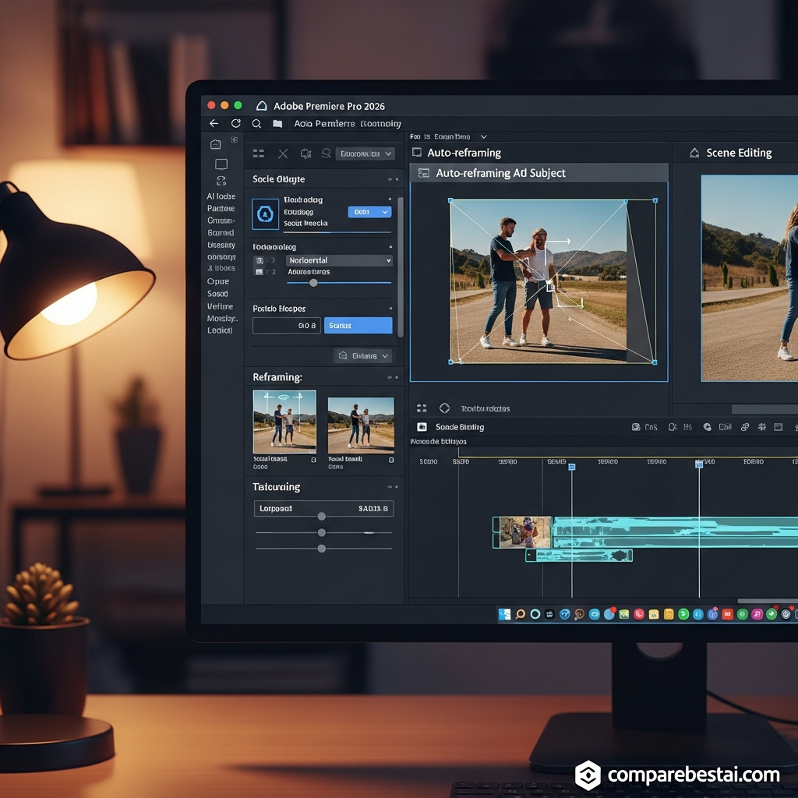Select the briefcase icon at the top of the sidebar

pos(216,144)
